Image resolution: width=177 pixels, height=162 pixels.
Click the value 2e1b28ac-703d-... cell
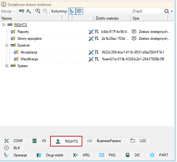point(115,39)
